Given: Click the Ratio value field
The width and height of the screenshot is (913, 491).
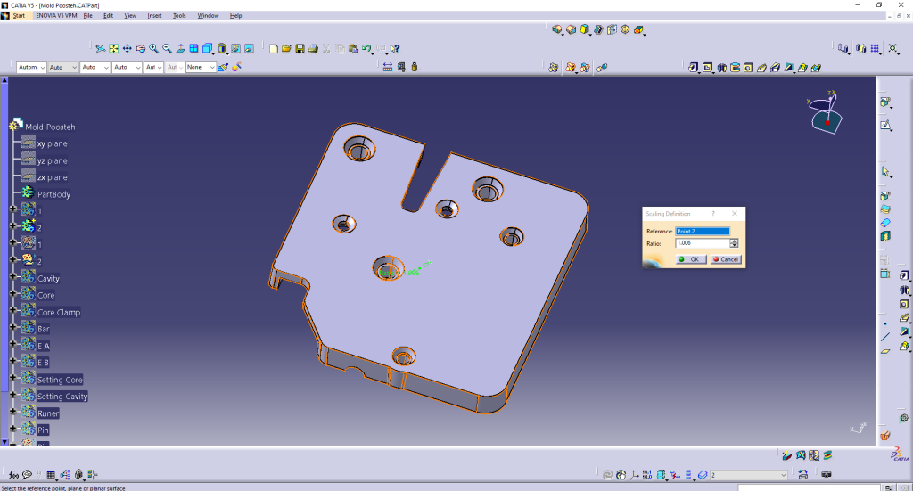Looking at the screenshot, I should (x=703, y=243).
